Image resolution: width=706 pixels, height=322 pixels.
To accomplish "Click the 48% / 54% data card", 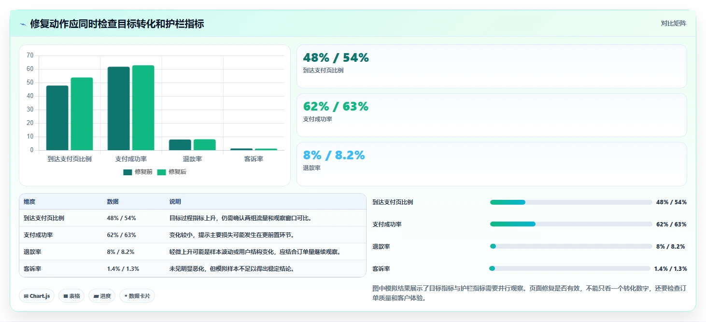I will point(492,66).
